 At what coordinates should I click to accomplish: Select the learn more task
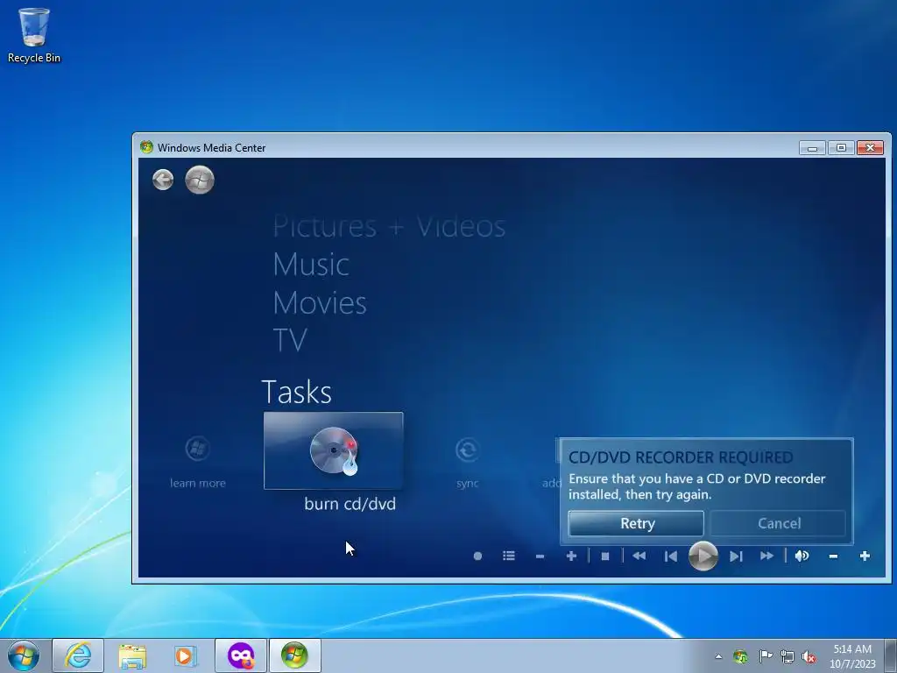point(197,463)
